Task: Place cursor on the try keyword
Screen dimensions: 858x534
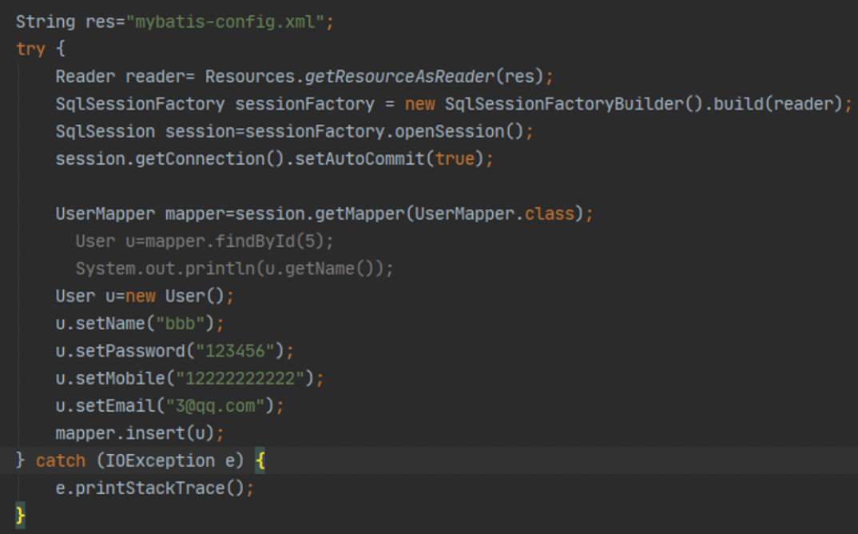Action: (30, 49)
